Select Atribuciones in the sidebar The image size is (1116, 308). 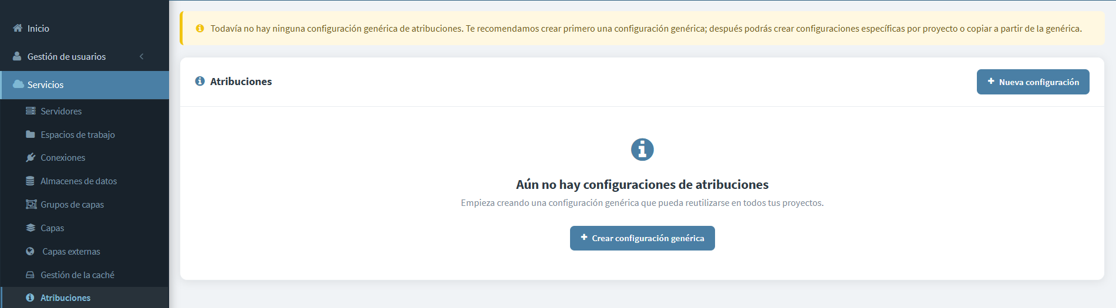coord(85,297)
